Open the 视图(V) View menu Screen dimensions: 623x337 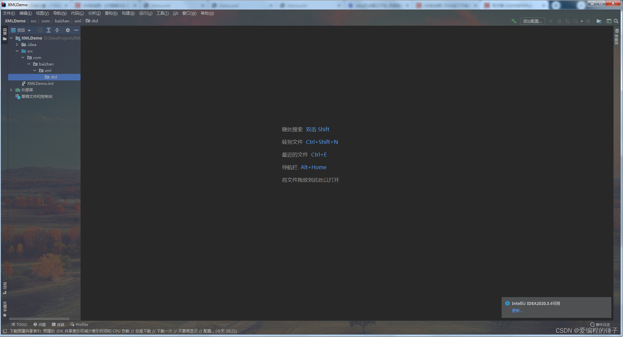(43, 13)
